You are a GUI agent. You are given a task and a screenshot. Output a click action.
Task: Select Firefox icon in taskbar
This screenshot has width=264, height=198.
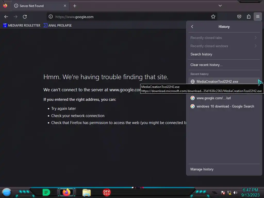(67, 192)
